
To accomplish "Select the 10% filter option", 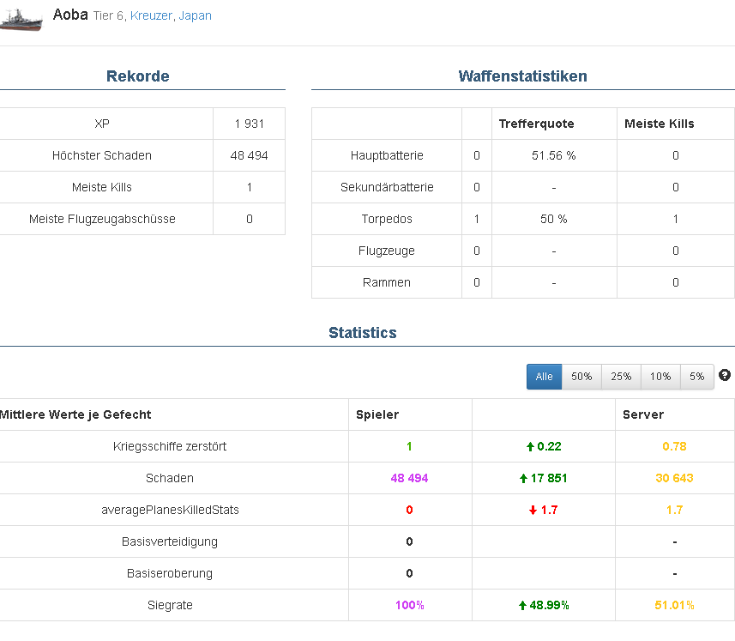I will pos(660,377).
